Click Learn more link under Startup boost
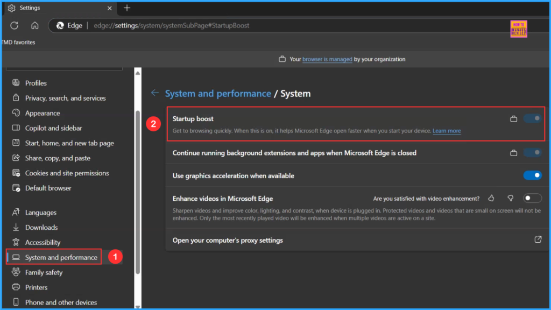This screenshot has height=310, width=551. pos(447,131)
